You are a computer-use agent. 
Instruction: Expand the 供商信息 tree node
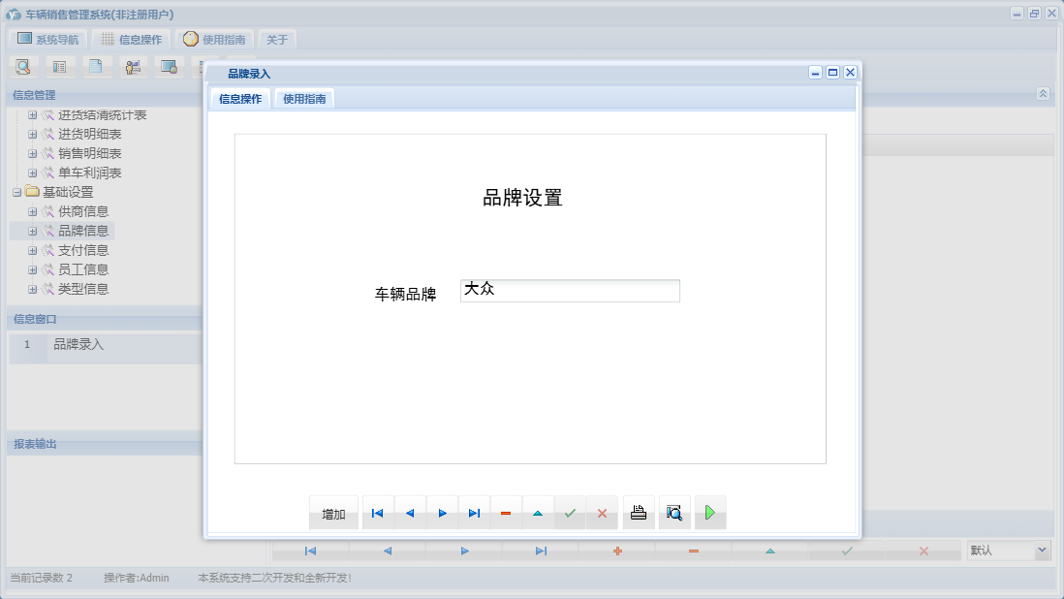(33, 210)
